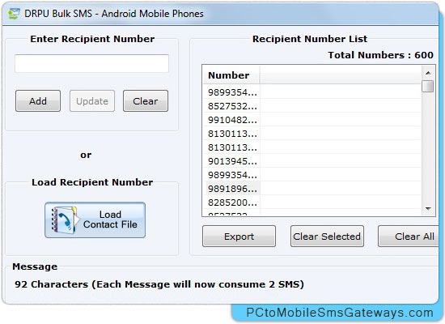
Task: Clear the recipient number field
Action: click(x=146, y=101)
